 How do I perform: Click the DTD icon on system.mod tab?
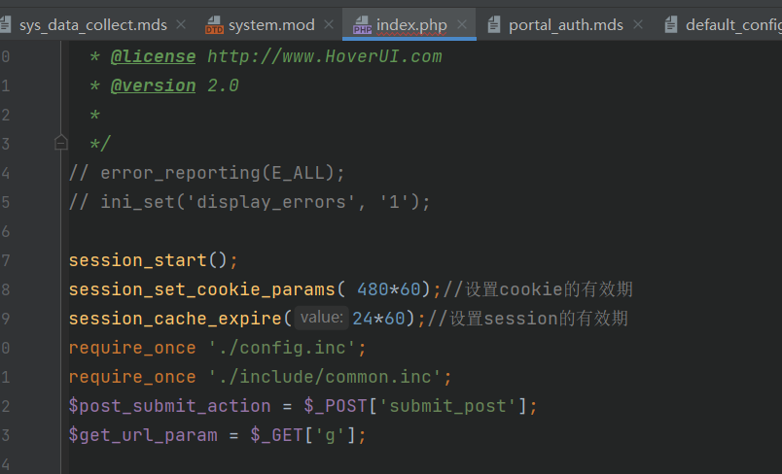[214, 25]
